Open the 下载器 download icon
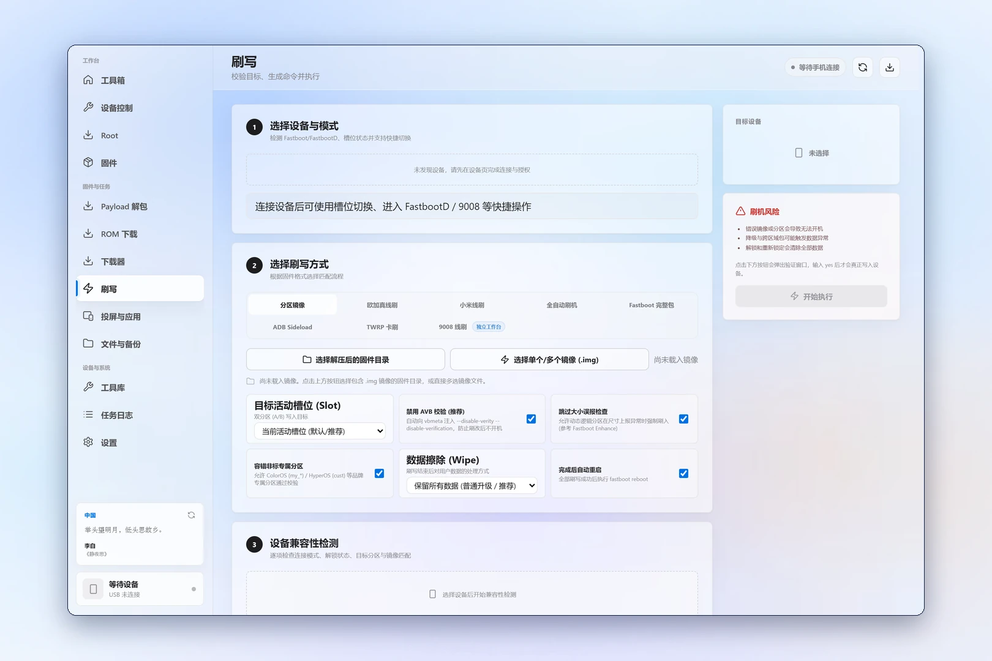Screen dimensions: 992x661 tap(88, 261)
